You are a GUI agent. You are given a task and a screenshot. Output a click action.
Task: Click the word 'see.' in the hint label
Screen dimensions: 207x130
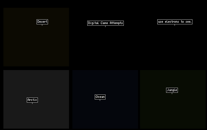point(188,22)
